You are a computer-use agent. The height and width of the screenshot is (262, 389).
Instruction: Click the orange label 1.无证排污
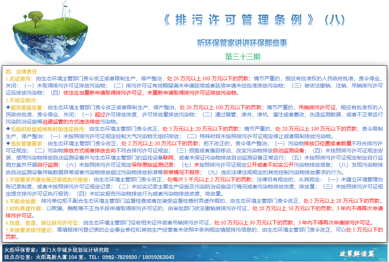[x=18, y=79]
